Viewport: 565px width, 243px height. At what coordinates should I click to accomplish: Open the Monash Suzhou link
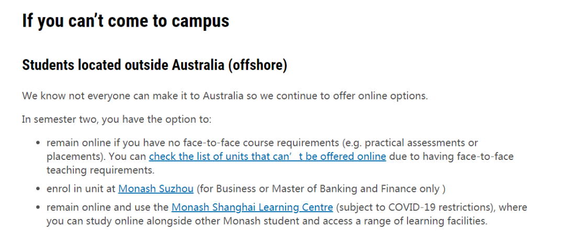[x=156, y=189]
